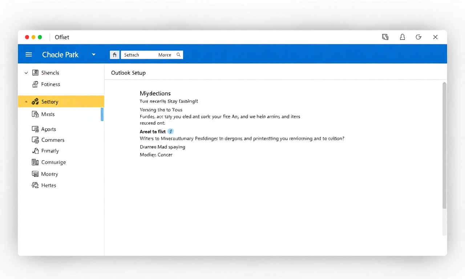Click the blue icon beside Areal te flist

click(x=171, y=132)
